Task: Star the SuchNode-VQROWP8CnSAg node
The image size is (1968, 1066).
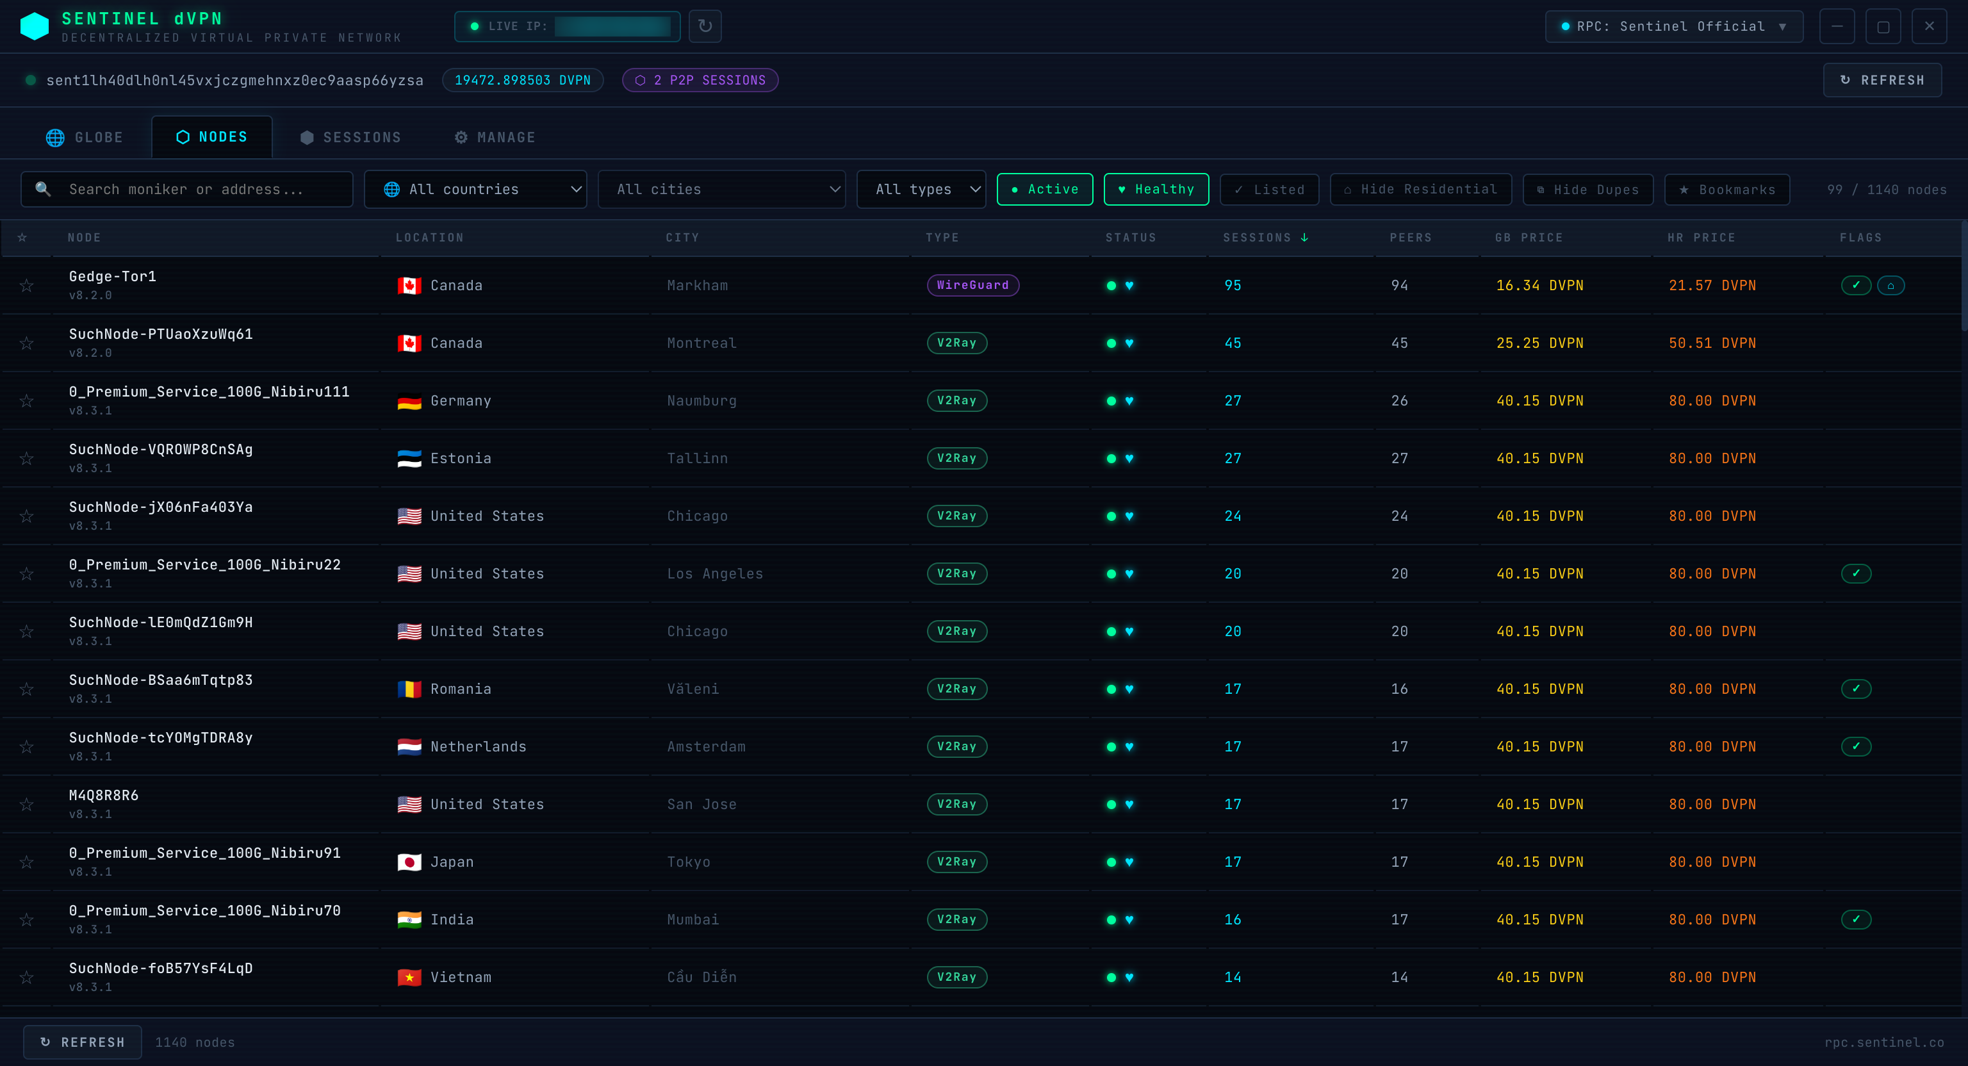Action: click(27, 459)
